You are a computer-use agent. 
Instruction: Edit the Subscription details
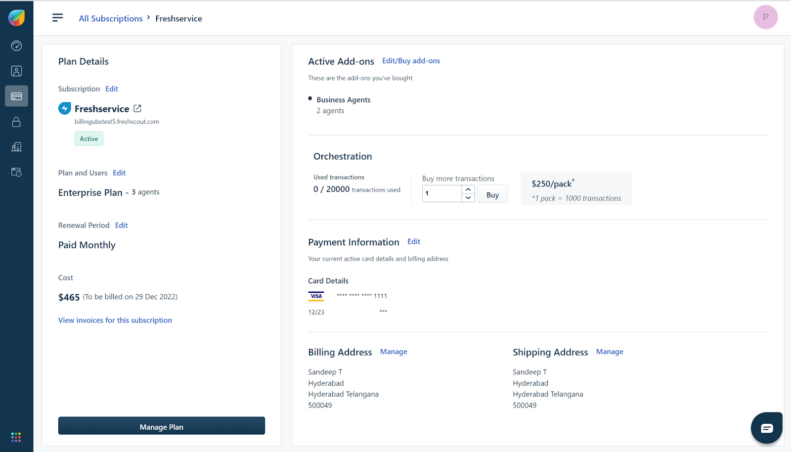point(112,89)
